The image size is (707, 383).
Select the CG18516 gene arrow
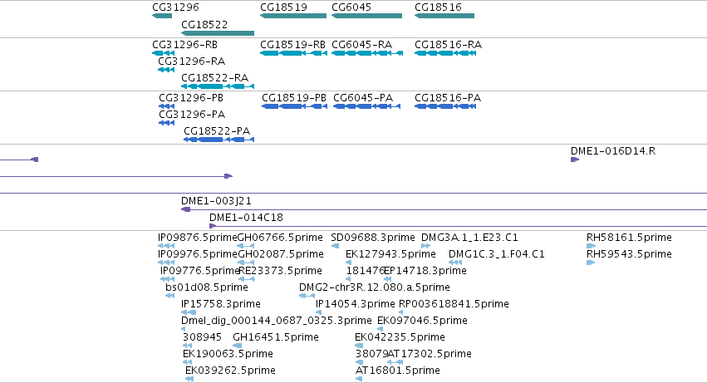click(444, 16)
